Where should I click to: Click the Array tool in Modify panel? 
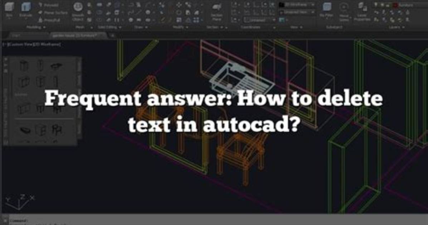(196, 20)
